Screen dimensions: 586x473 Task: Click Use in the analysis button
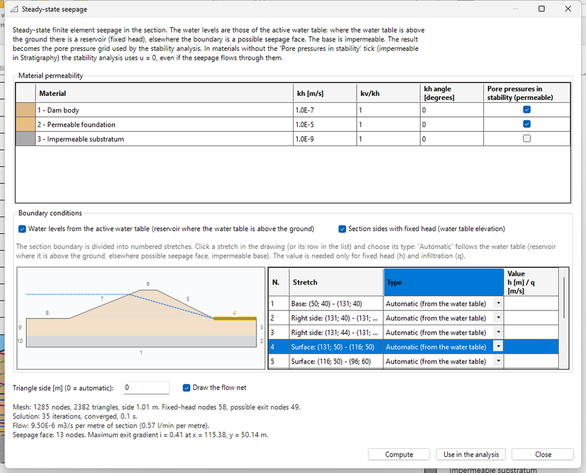(x=471, y=454)
